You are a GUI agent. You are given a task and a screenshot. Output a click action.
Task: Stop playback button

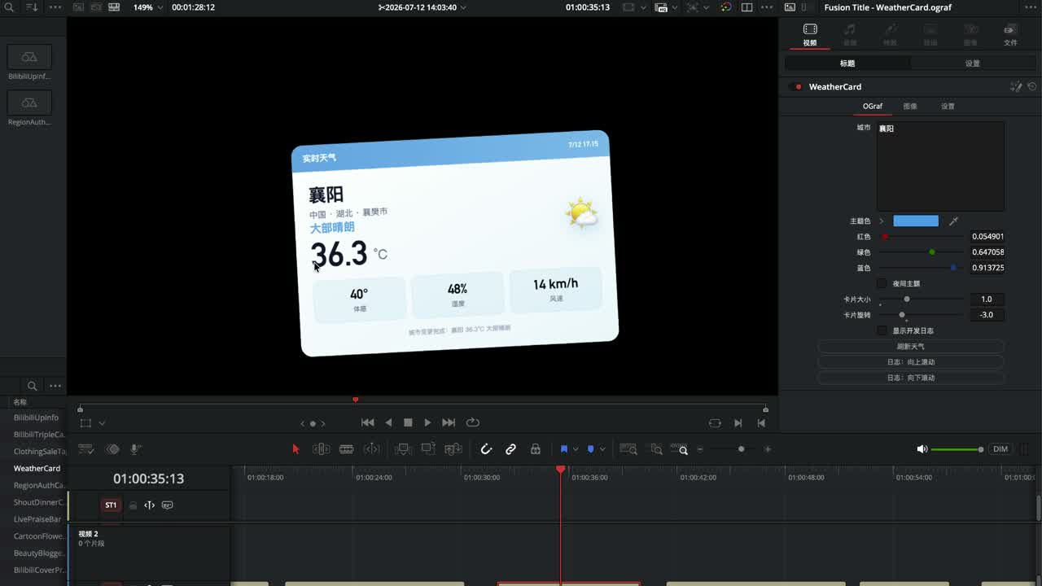click(408, 422)
